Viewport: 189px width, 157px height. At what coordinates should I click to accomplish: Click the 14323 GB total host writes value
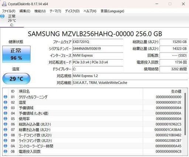pos(173,49)
